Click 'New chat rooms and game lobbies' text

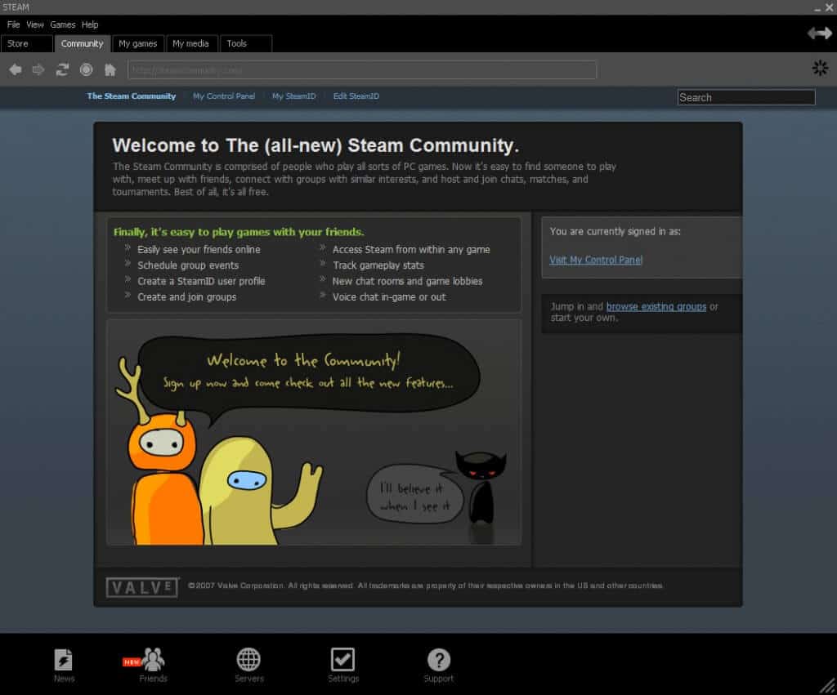pyautogui.click(x=407, y=281)
